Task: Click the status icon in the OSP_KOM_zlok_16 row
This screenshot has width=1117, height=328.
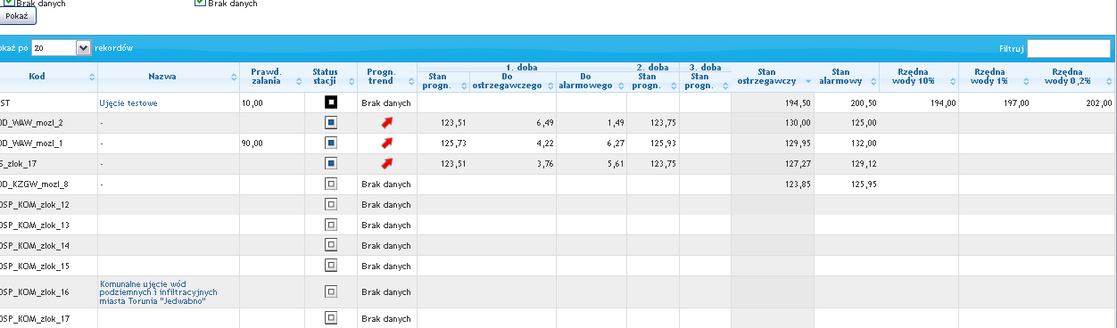Action: tap(331, 291)
